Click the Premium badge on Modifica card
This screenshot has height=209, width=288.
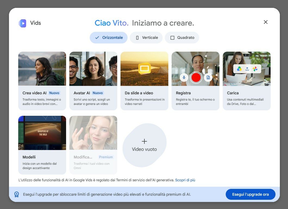pyautogui.click(x=106, y=157)
